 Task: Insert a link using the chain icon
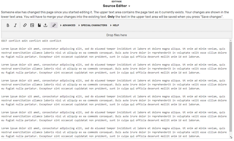click(x=25, y=25)
